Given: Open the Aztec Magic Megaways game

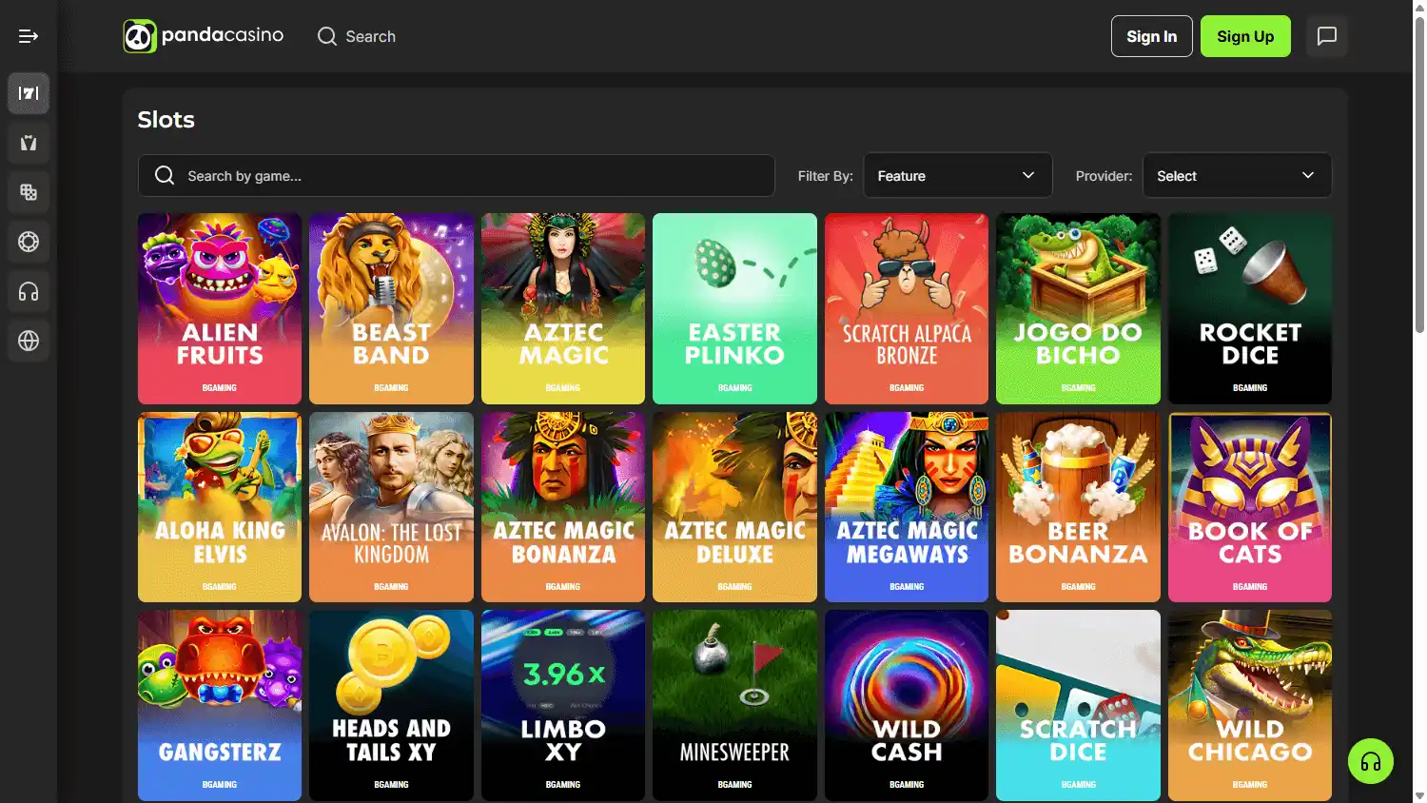Looking at the screenshot, I should point(907,507).
